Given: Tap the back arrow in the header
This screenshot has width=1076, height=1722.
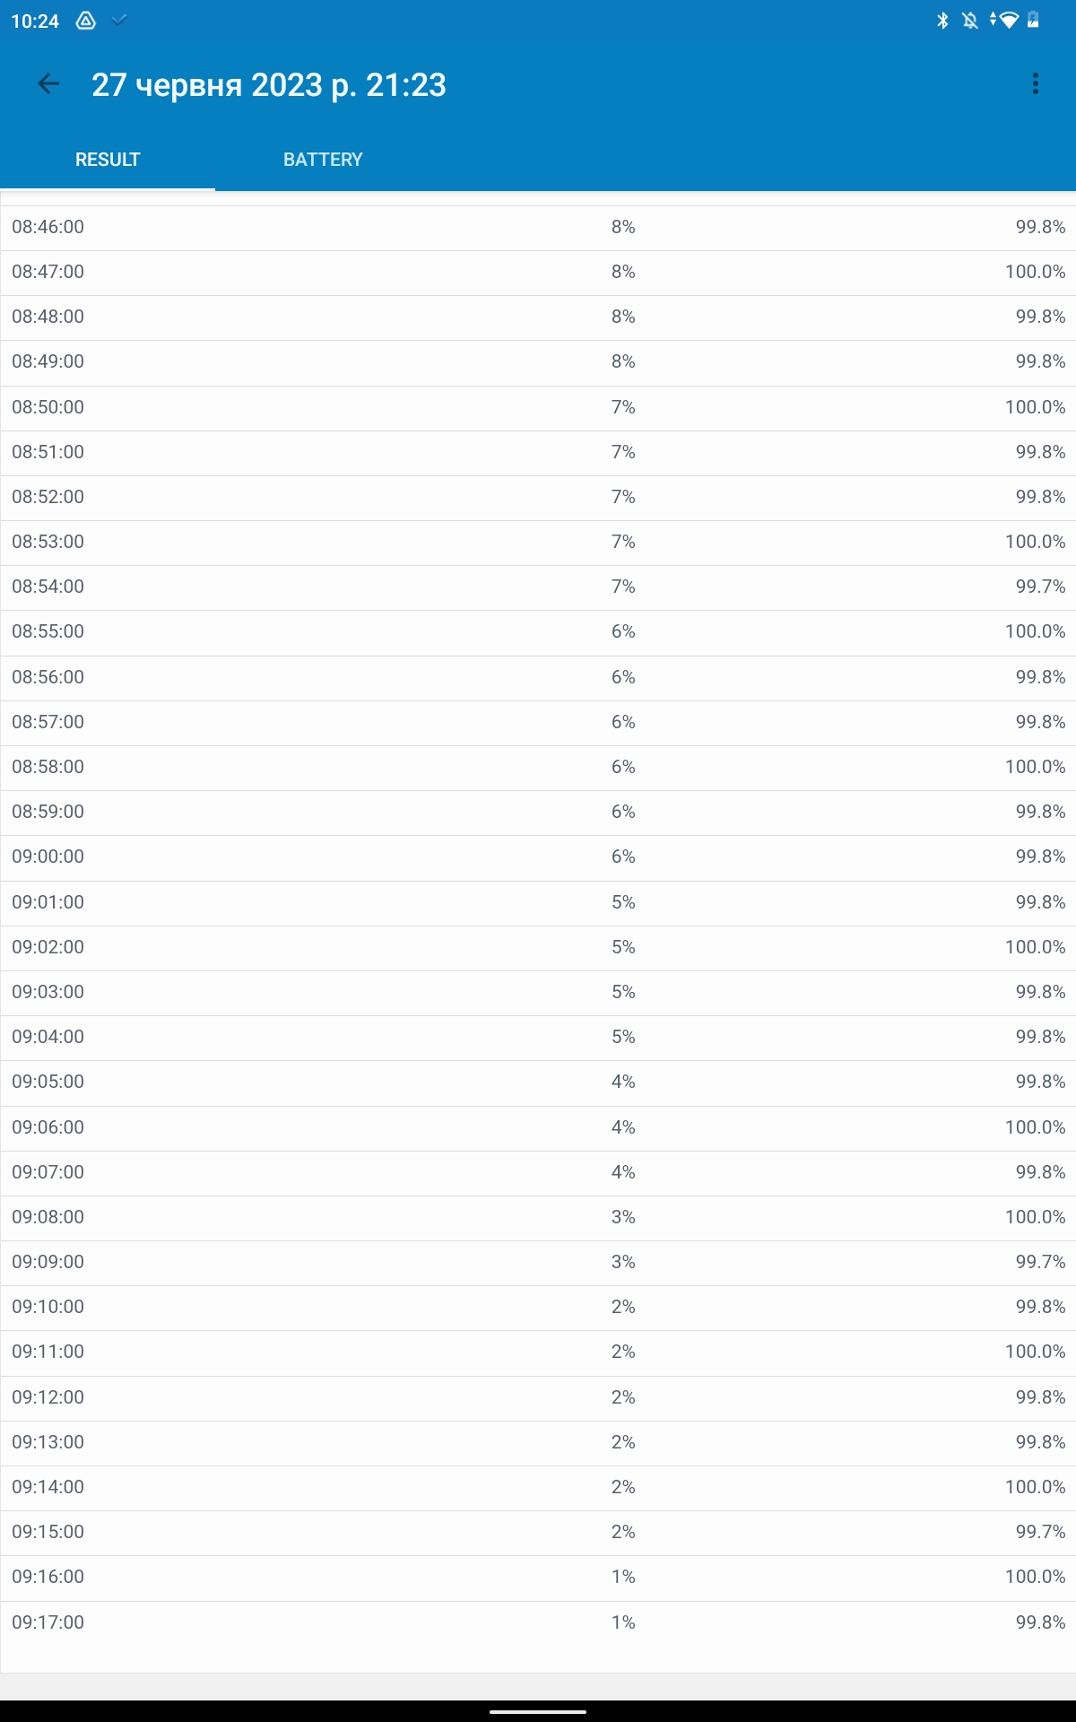Looking at the screenshot, I should 48,84.
